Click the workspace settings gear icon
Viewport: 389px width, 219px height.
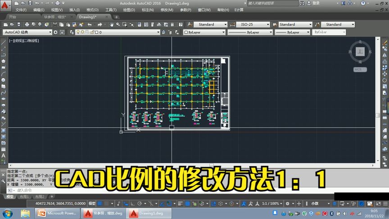(55, 32)
